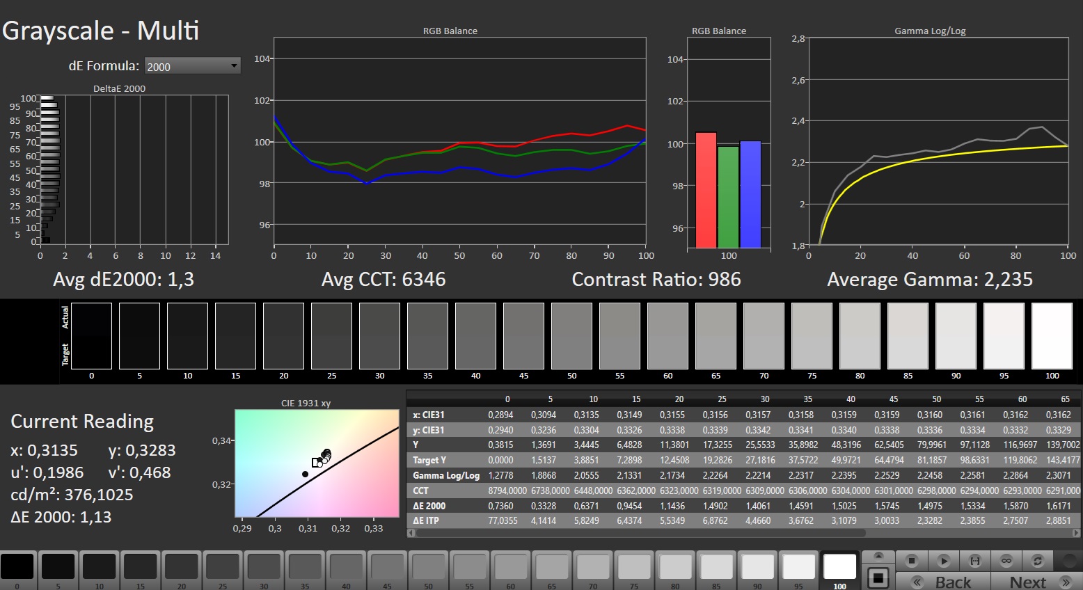Select the 80 gray patch button
The width and height of the screenshot is (1083, 590).
pyautogui.click(x=675, y=567)
